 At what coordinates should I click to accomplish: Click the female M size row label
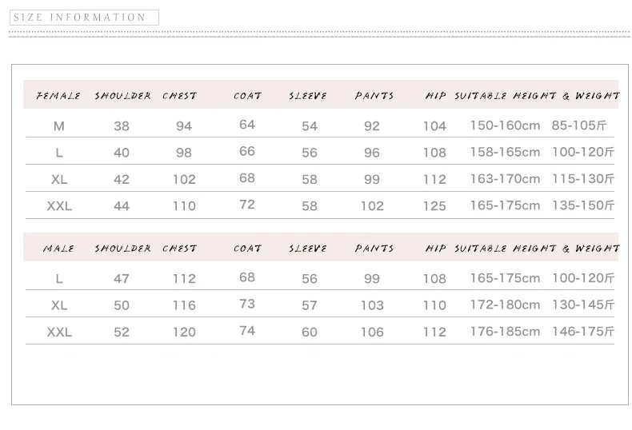coord(59,126)
